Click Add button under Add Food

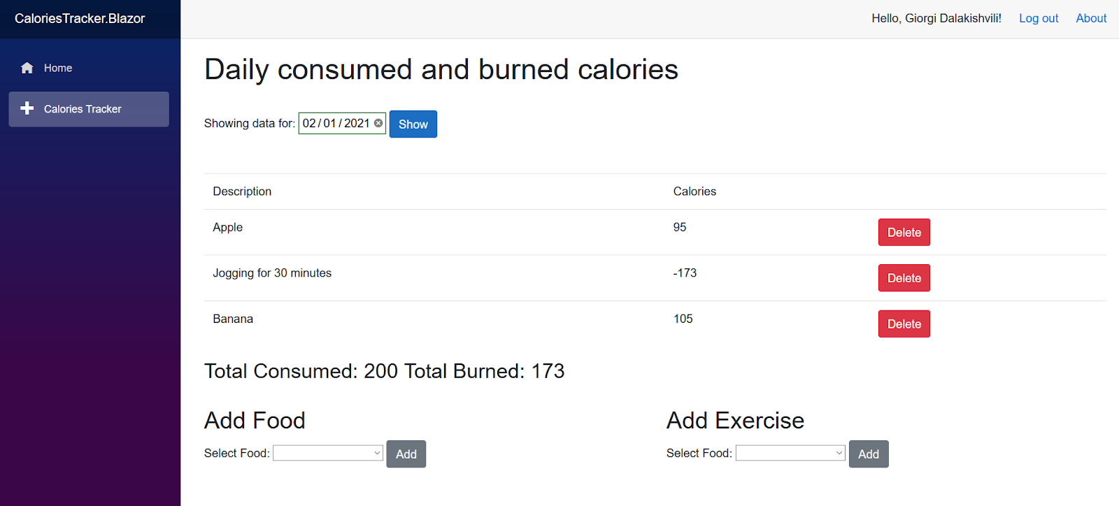point(406,454)
